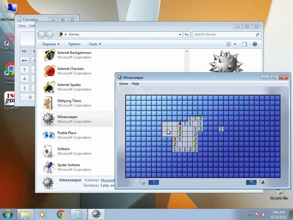Click the games list scrollbar up arrow

coord(187,51)
